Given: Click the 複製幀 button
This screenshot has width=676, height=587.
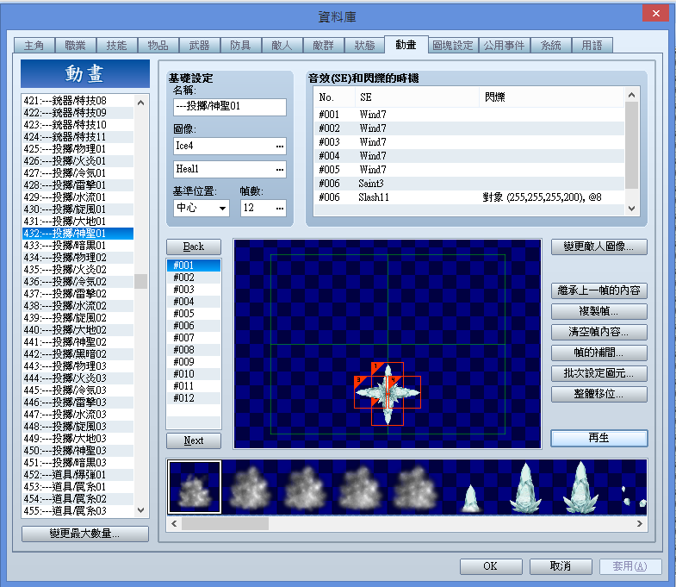Looking at the screenshot, I should point(598,311).
